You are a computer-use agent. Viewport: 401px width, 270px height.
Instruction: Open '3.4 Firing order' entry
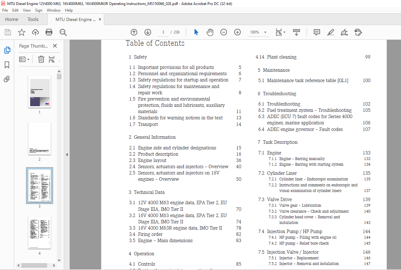point(185,234)
